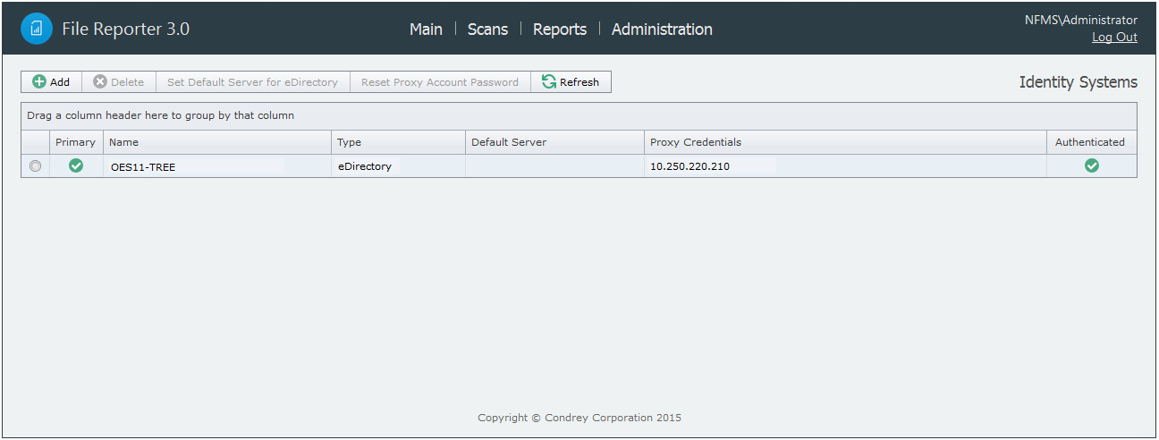The image size is (1159, 440).
Task: Click the Log Out link
Action: click(x=1114, y=38)
